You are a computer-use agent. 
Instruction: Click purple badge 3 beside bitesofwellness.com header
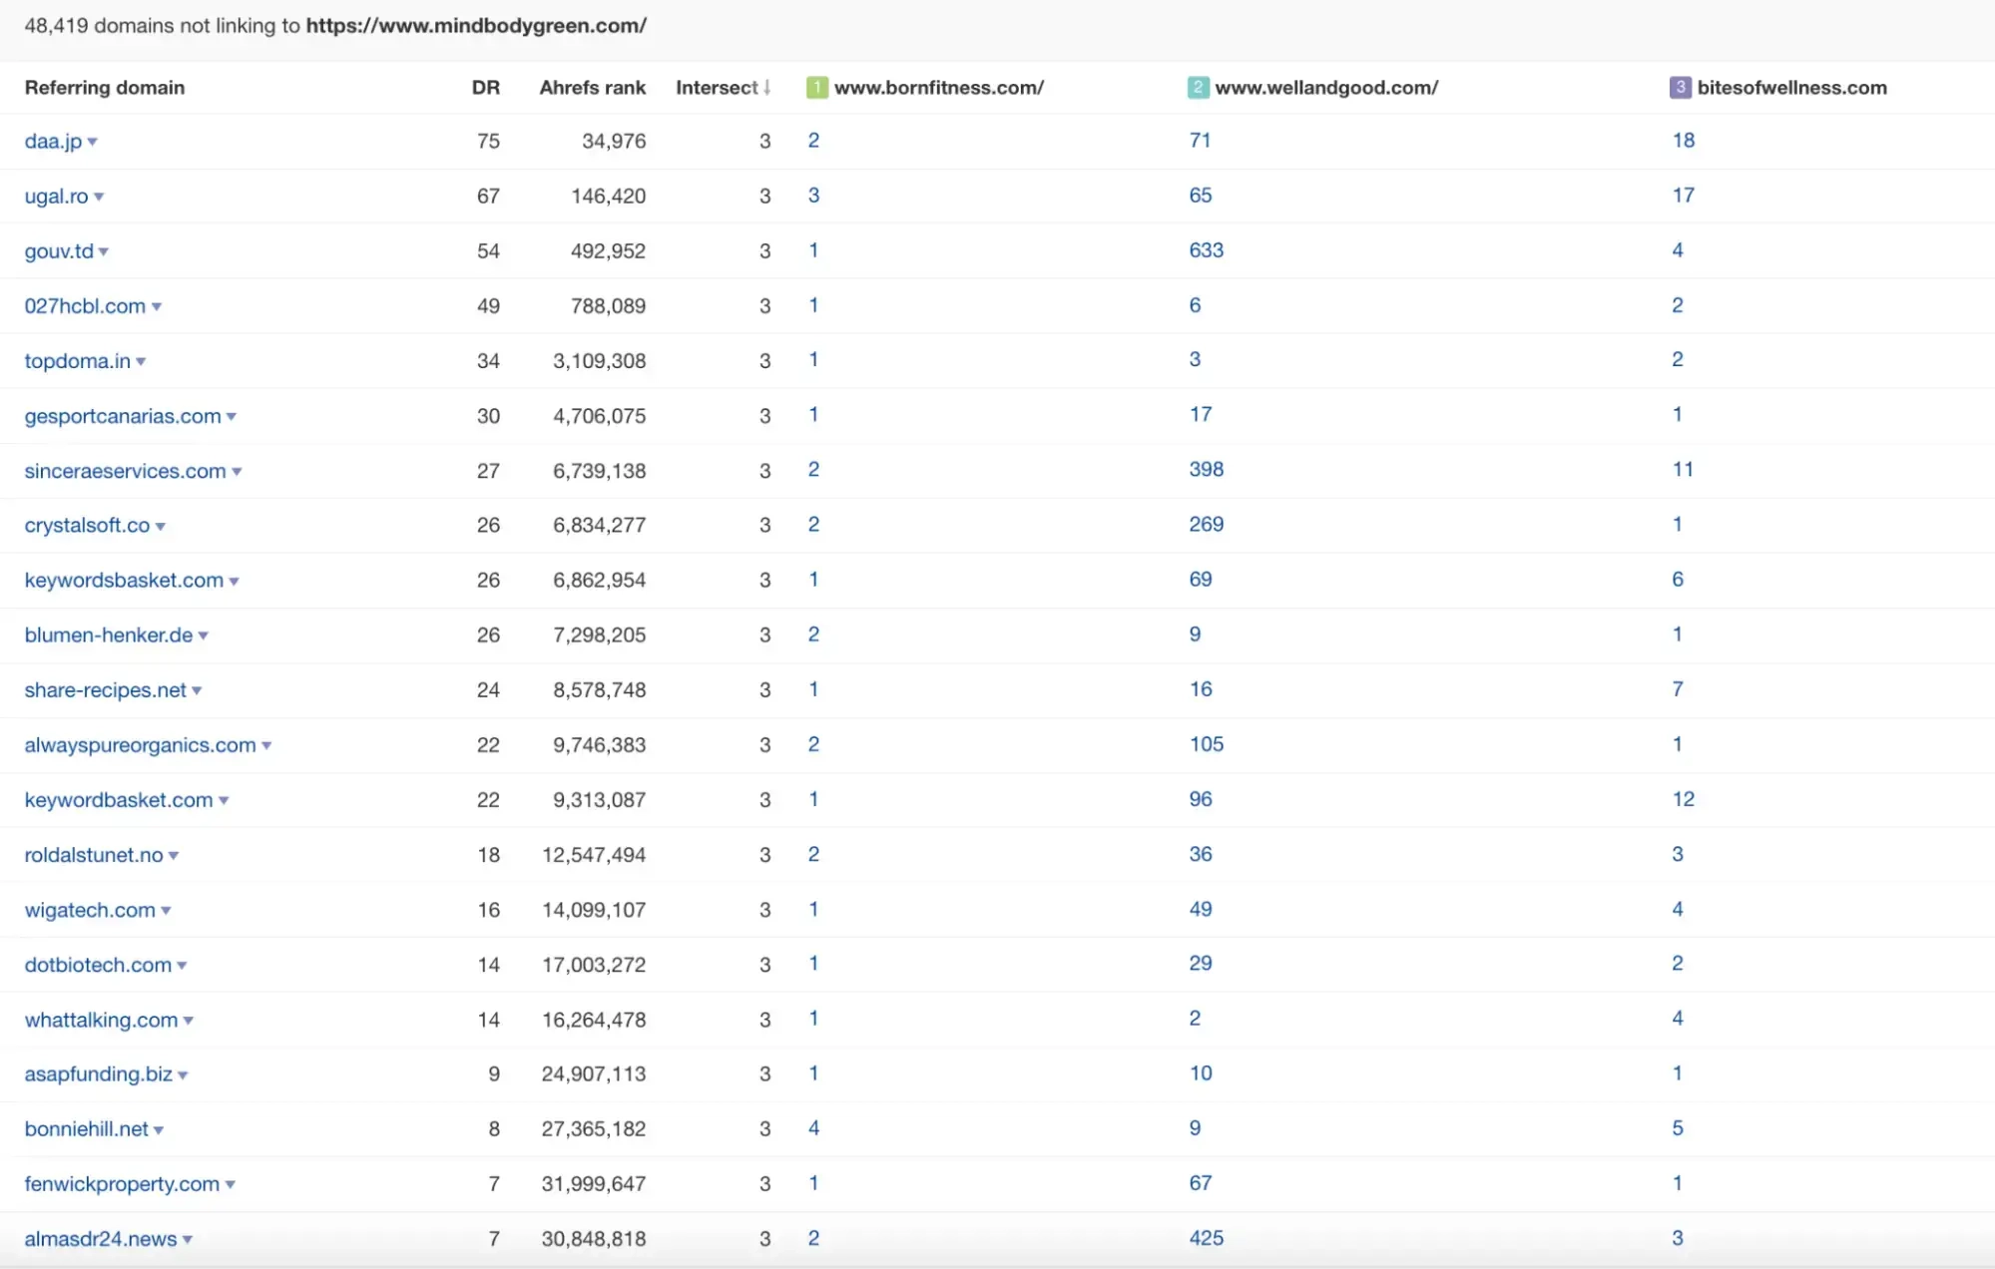[x=1680, y=88]
